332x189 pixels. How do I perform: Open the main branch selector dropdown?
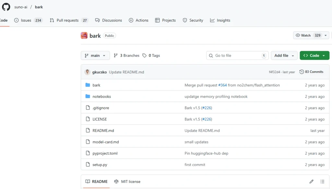coord(95,56)
